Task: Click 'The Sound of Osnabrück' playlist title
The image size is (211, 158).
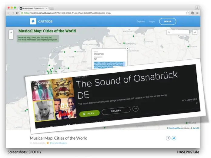Action: [127, 79]
